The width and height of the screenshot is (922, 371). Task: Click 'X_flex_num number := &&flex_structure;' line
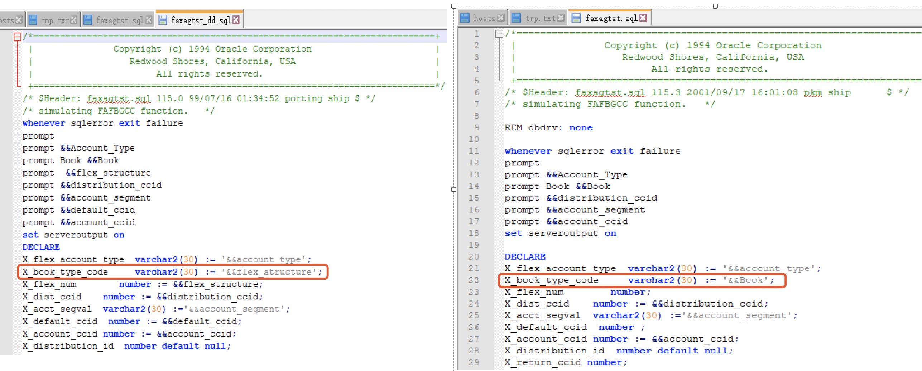[x=143, y=284]
